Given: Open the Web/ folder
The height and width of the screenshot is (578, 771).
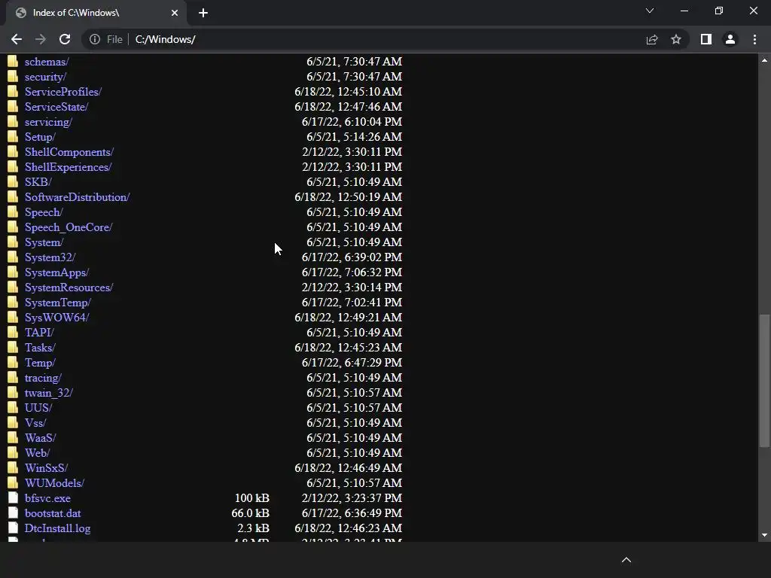Looking at the screenshot, I should click(38, 452).
